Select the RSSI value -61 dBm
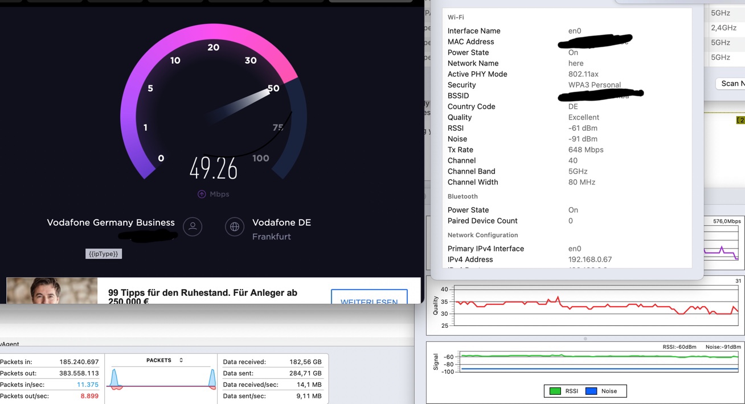The height and width of the screenshot is (404, 745). pos(583,128)
